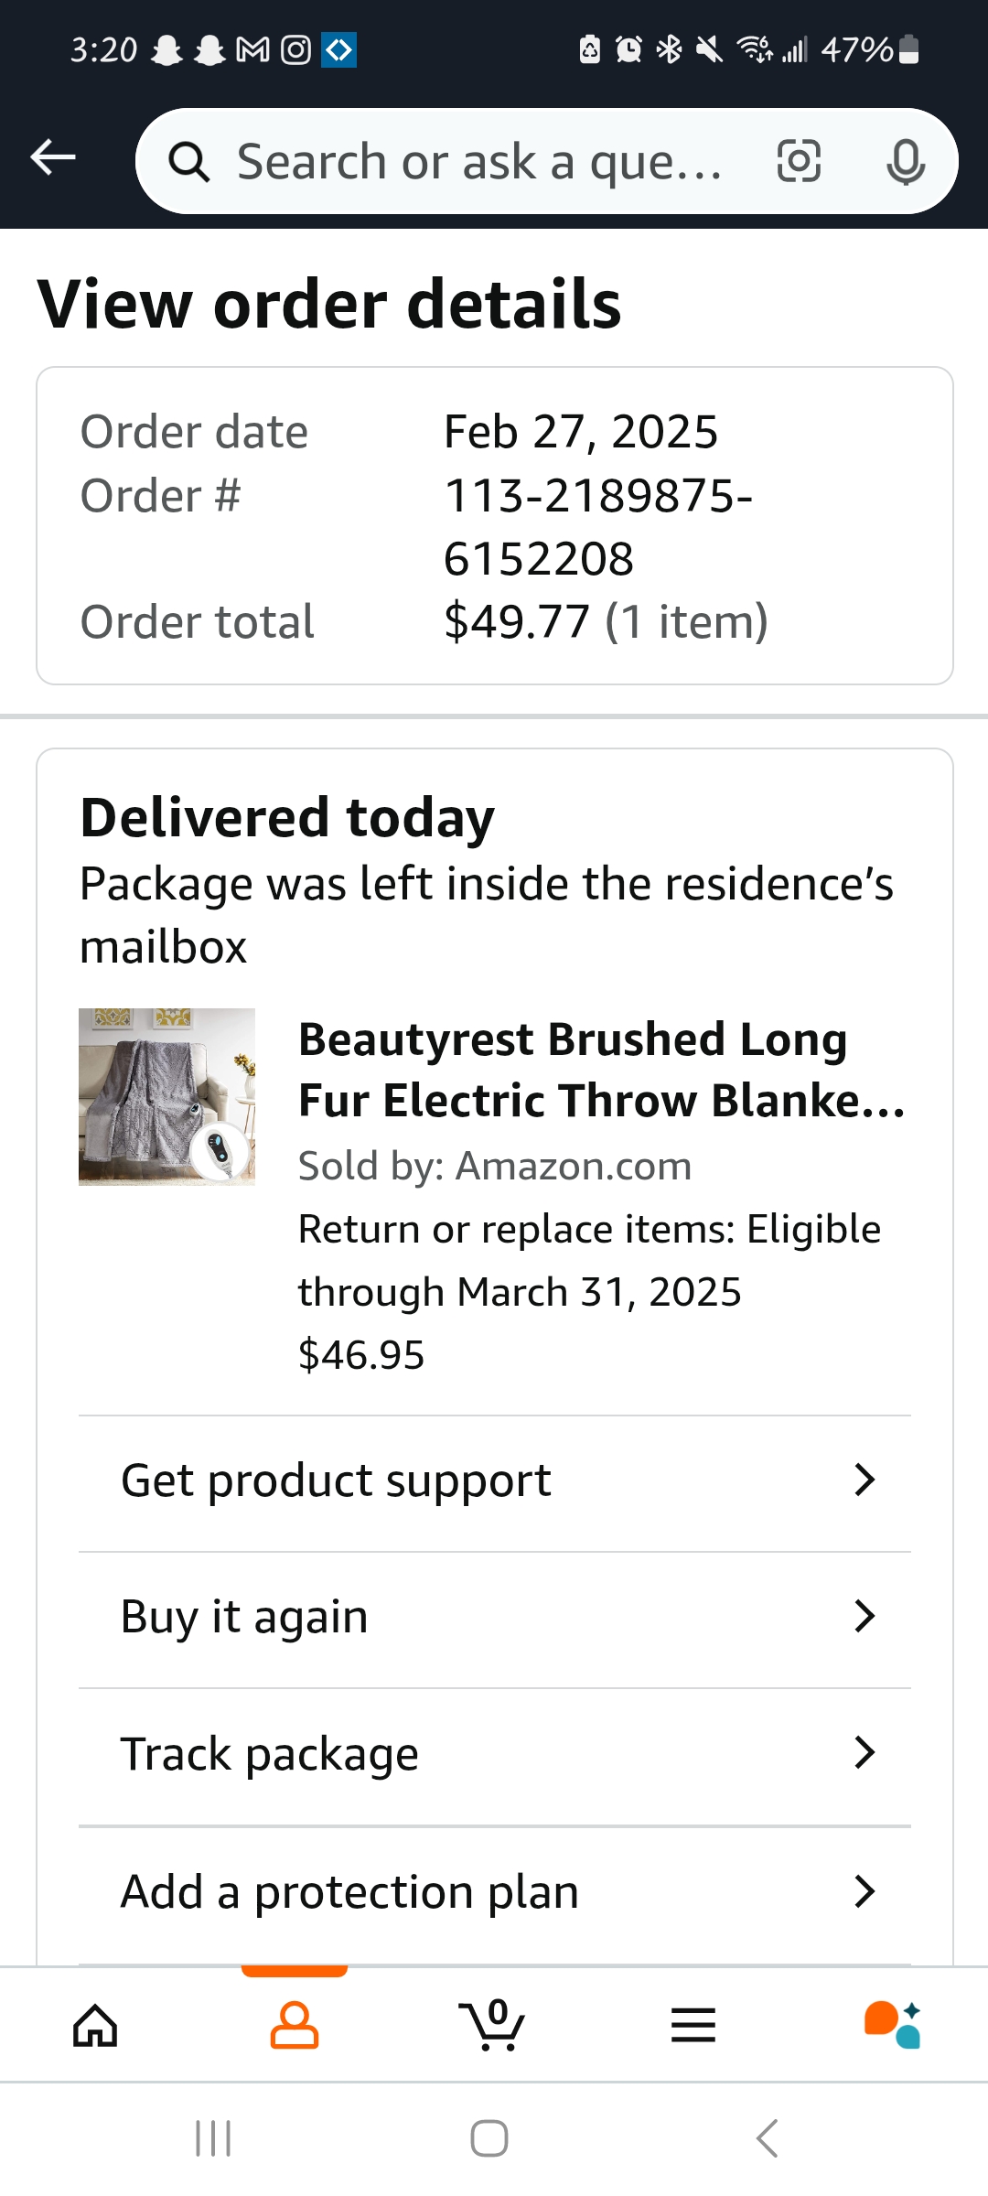Open the account profile tab
The width and height of the screenshot is (988, 2196).
pos(295,2024)
